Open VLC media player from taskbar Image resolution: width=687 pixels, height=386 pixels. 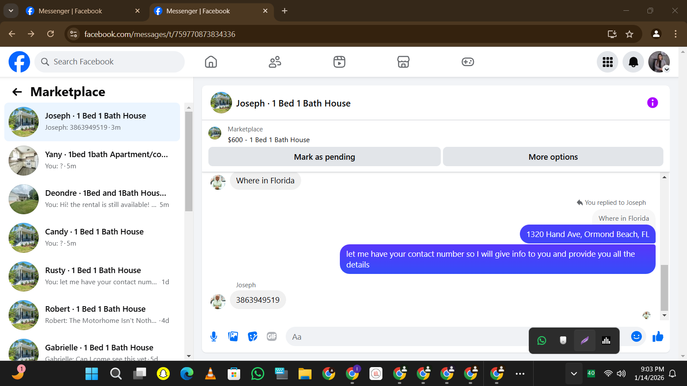[x=211, y=374]
